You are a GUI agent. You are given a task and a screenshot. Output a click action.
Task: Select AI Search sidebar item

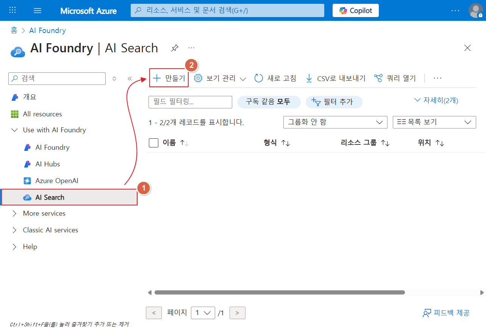click(69, 197)
